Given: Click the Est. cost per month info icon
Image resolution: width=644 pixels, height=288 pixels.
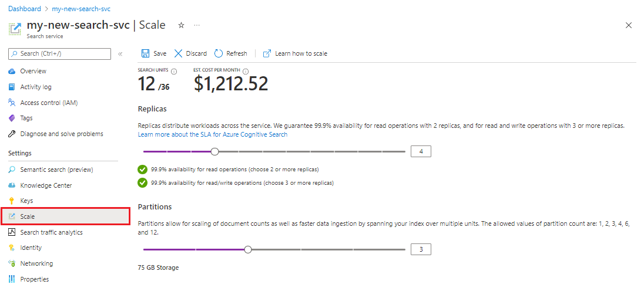Looking at the screenshot, I should tap(246, 72).
